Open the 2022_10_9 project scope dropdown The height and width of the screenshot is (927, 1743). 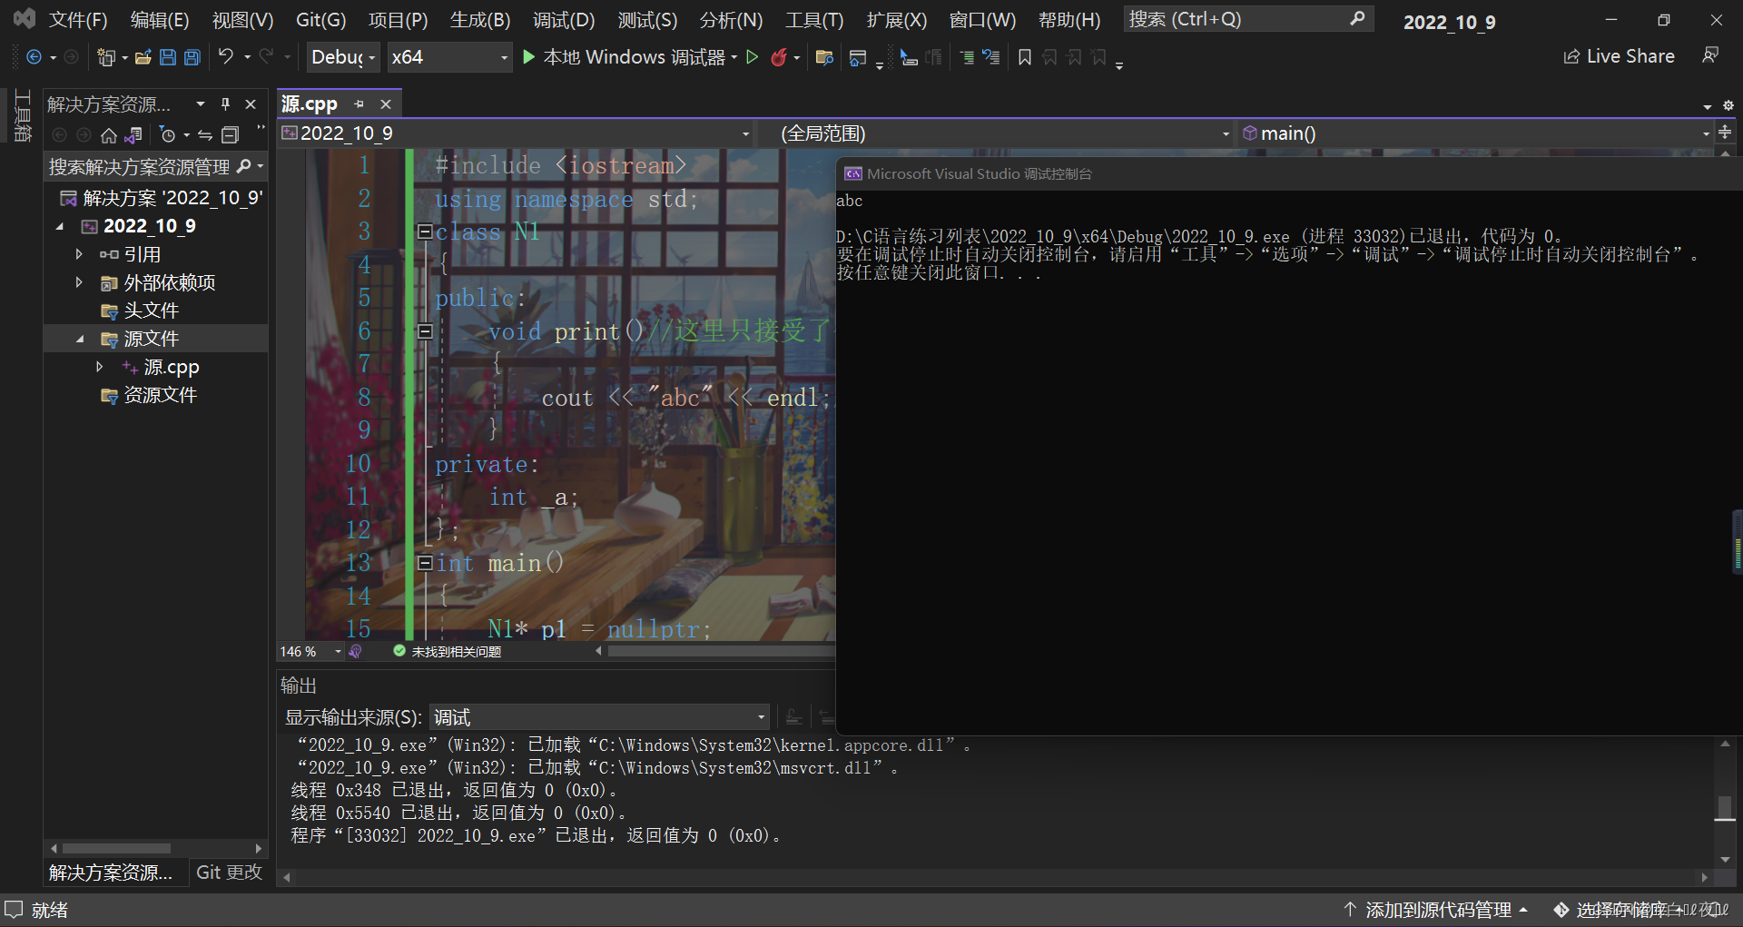[516, 133]
